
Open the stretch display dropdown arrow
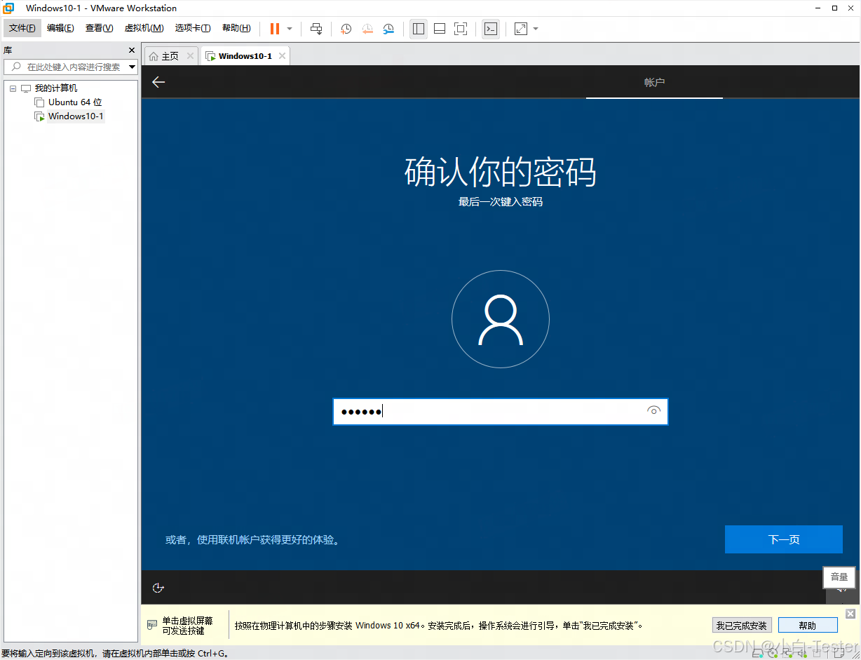click(536, 29)
